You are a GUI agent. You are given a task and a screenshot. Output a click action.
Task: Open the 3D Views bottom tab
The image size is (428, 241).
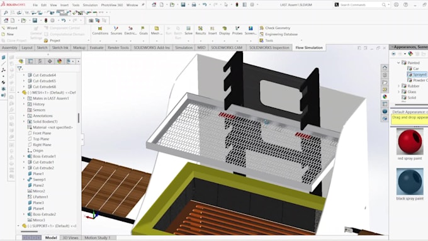click(70, 238)
